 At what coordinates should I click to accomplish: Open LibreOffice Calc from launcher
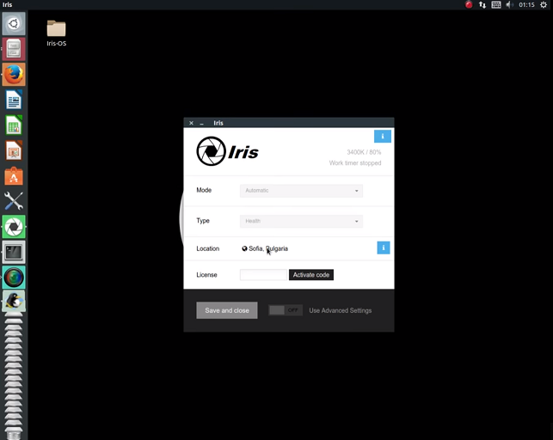14,125
